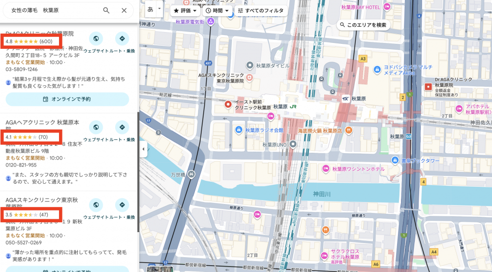The width and height of the screenshot is (492, 272).
Task: Open the AGAヘアクリニック 秋葉原本院 listing title
Action: [x=42, y=122]
